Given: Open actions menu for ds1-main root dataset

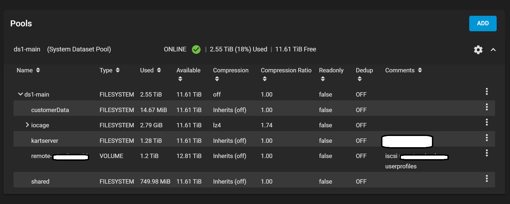Looking at the screenshot, I should [x=487, y=91].
